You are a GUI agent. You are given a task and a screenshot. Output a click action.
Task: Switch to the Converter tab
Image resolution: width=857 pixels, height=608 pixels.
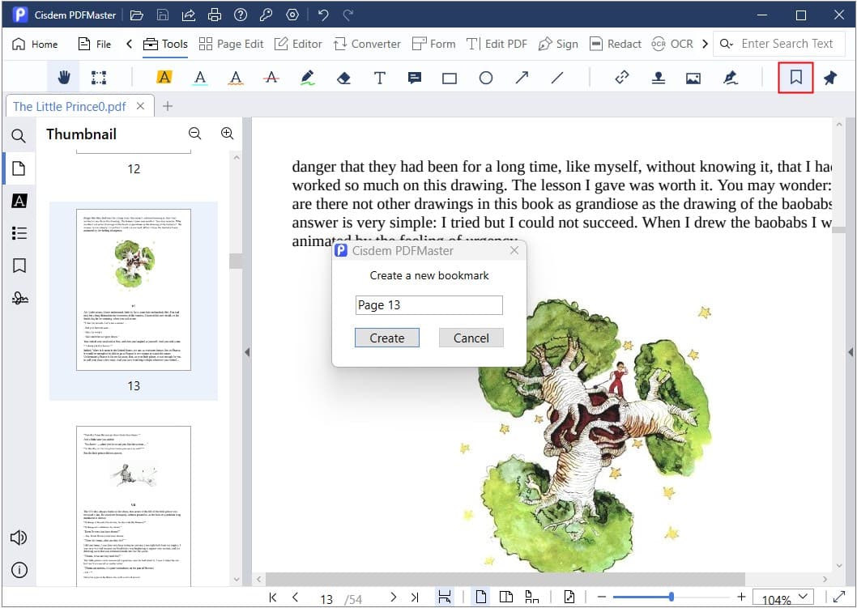(367, 44)
